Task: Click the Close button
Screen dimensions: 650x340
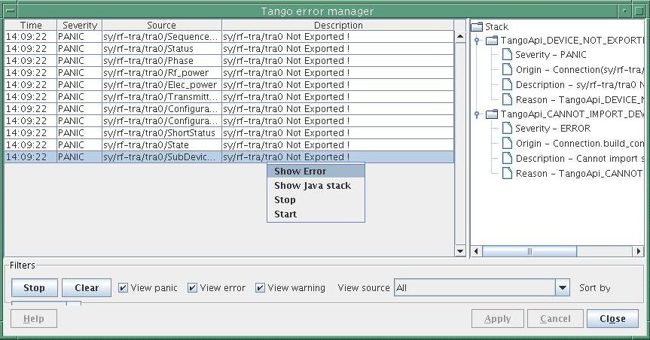Action: point(612,318)
